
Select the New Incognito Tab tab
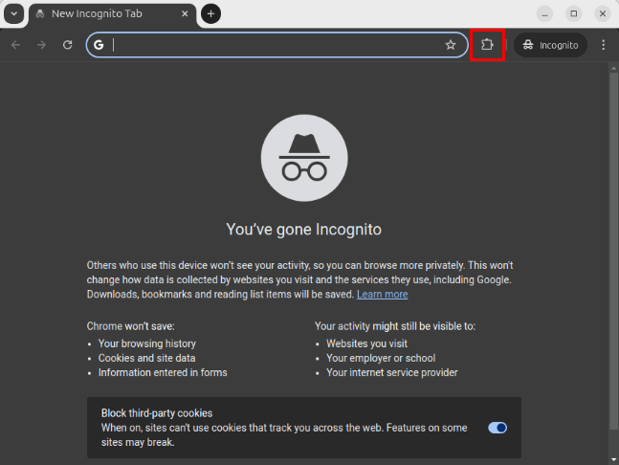(x=105, y=13)
